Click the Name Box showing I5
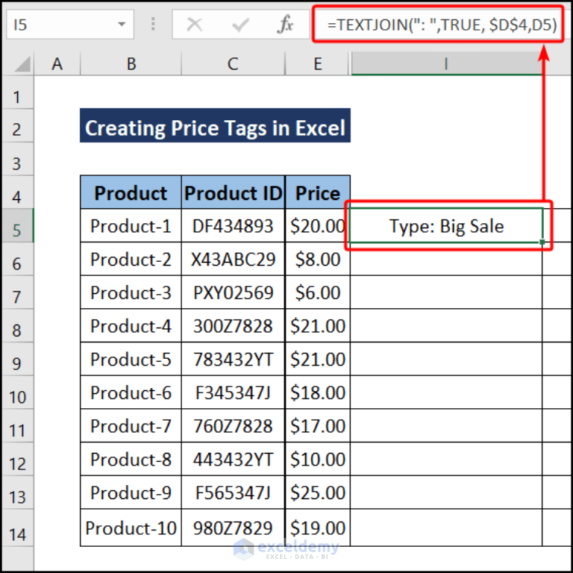Screen dimensions: 573x573 tap(70, 25)
